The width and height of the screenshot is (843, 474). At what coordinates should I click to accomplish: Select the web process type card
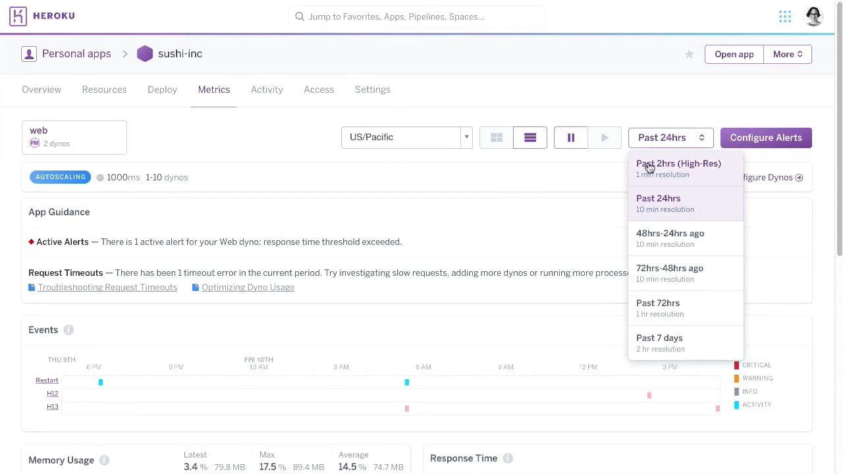(x=74, y=137)
